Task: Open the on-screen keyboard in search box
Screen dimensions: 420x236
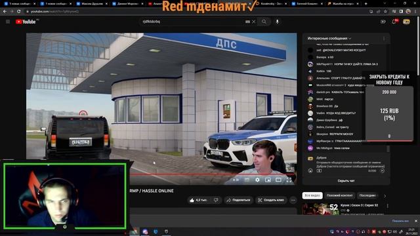Action: (x=247, y=22)
